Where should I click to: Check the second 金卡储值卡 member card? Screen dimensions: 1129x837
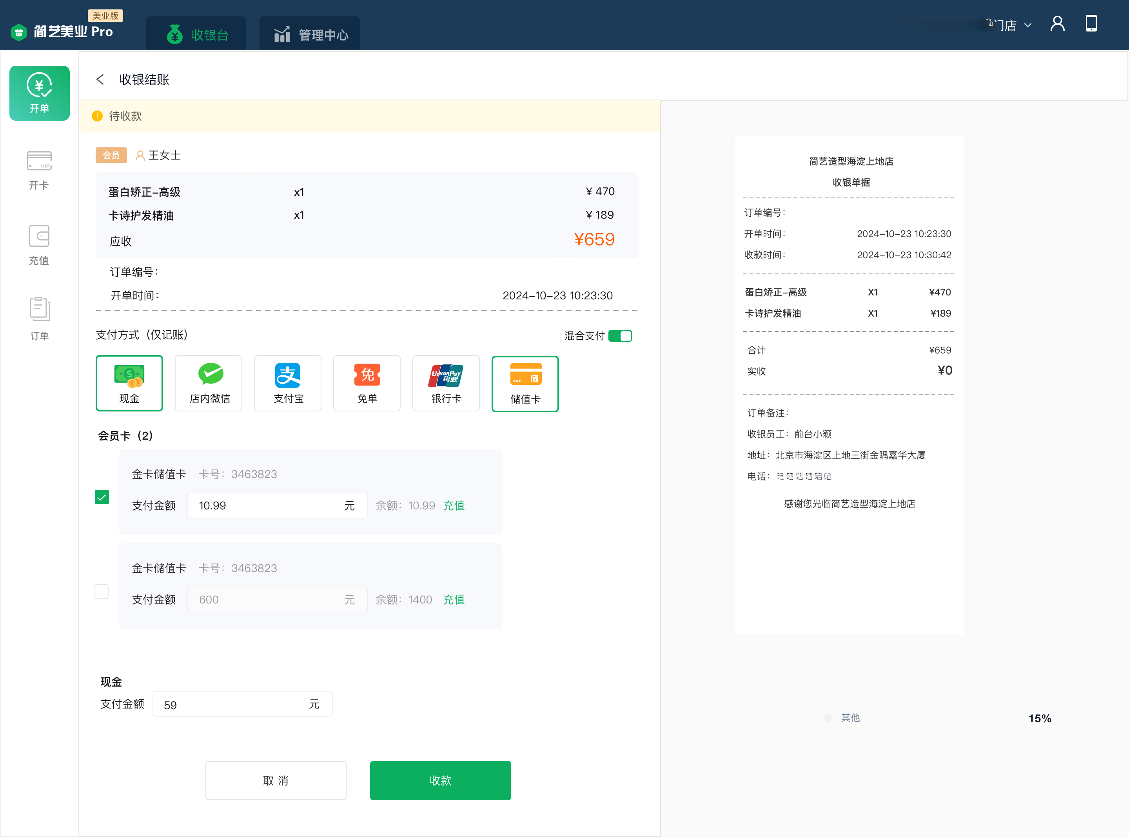(x=102, y=591)
